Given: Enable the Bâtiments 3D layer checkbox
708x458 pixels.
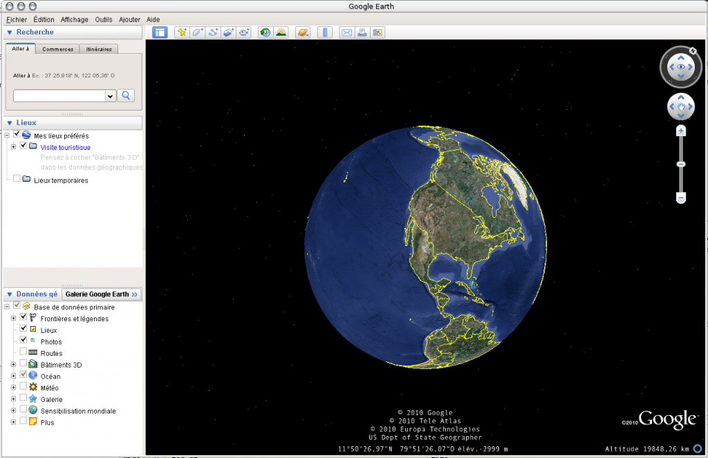Looking at the screenshot, I should coord(24,363).
